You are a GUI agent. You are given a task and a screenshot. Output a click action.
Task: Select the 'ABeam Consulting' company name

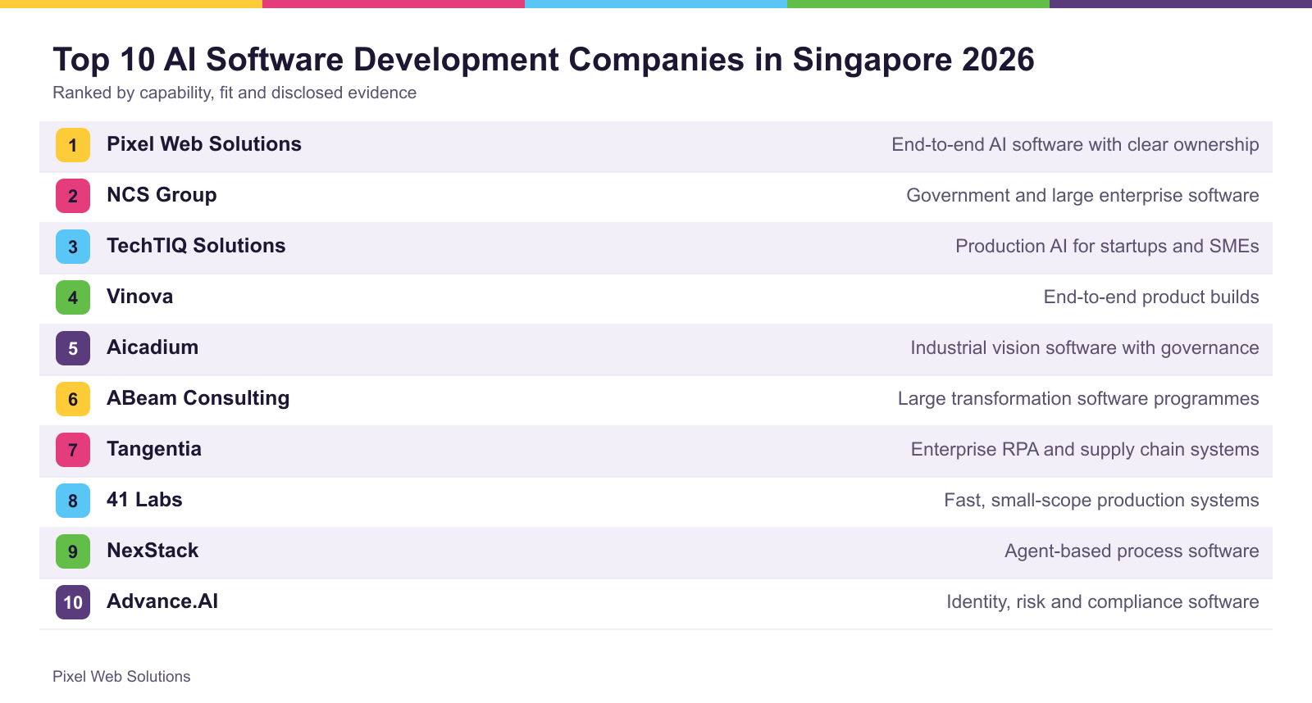(x=198, y=398)
